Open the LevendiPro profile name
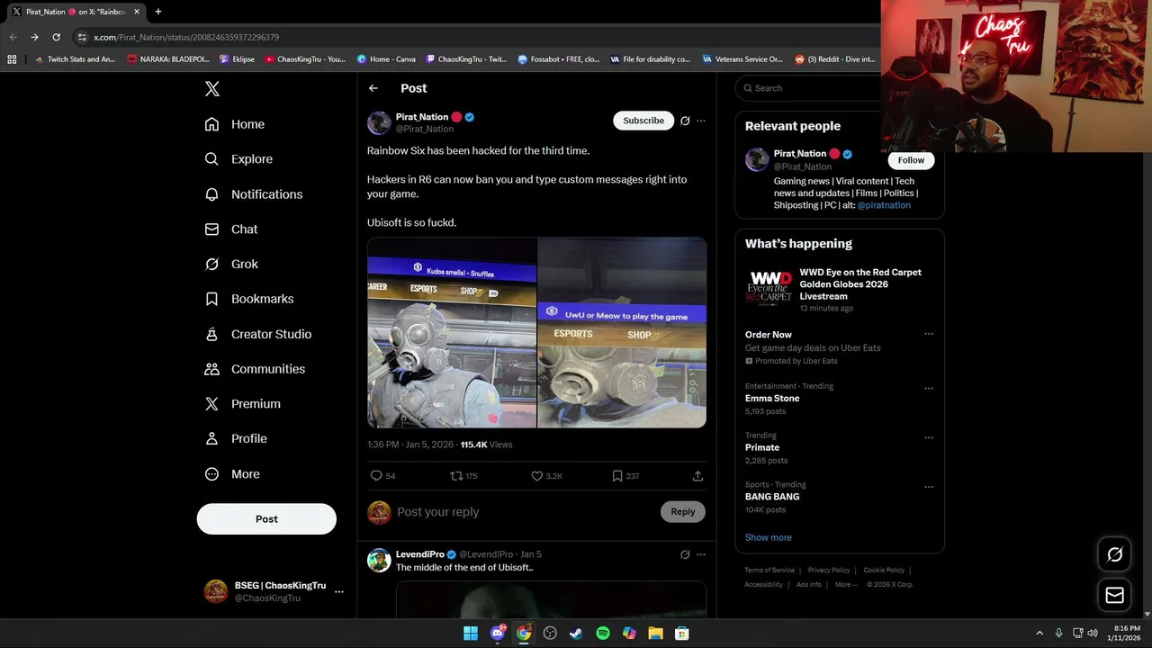The height and width of the screenshot is (648, 1152). [420, 554]
